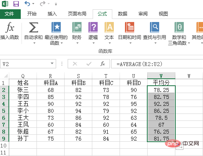
Task: Open the File (文件) tab
Action: click(10, 14)
